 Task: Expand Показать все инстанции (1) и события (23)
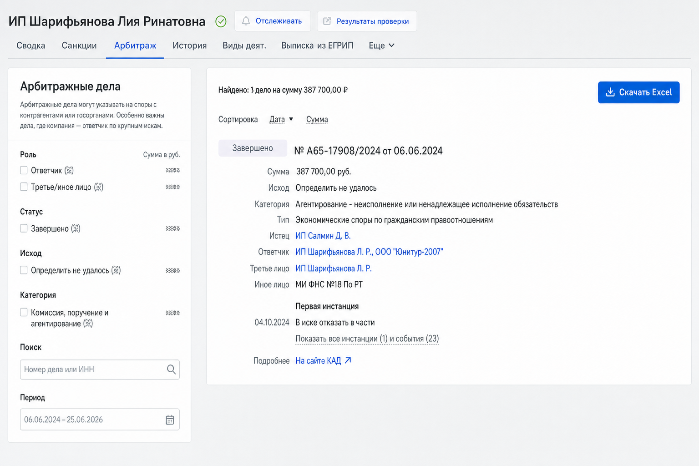[367, 339]
